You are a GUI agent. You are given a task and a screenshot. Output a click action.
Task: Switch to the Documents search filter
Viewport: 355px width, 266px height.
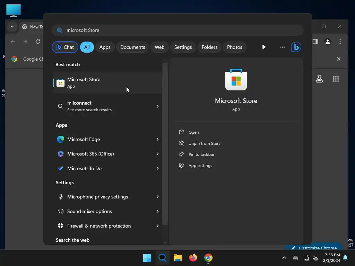pos(132,47)
